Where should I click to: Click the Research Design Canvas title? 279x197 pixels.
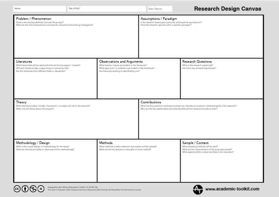[x=227, y=9]
